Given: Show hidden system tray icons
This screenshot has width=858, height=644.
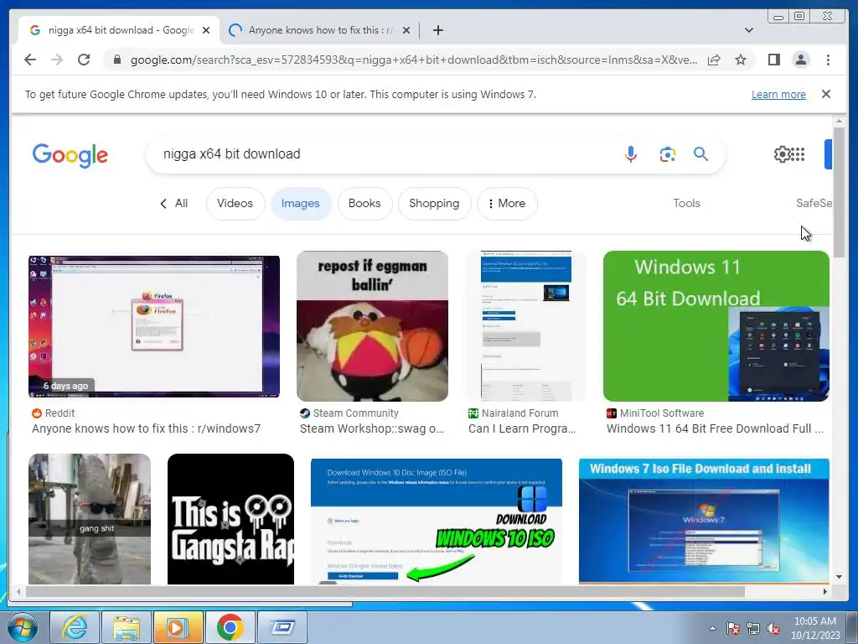Looking at the screenshot, I should 712,628.
